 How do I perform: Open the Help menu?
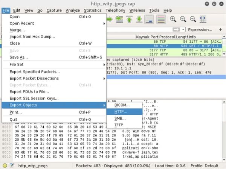click(x=168, y=11)
